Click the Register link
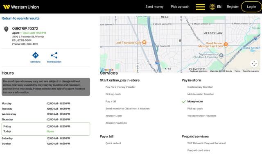 [x=233, y=7]
